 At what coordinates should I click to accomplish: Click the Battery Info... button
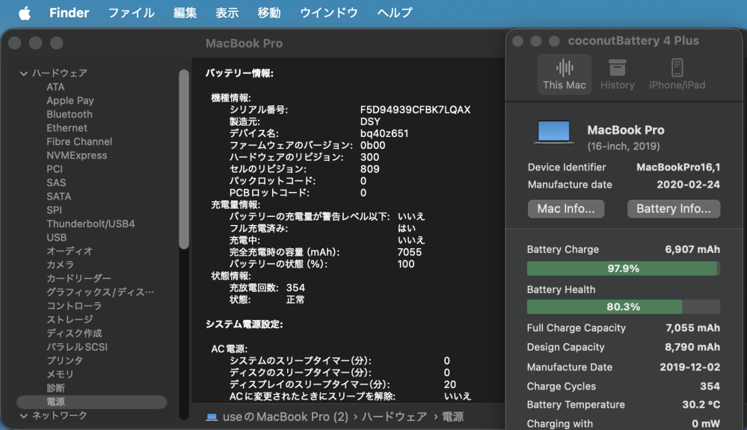coord(674,209)
